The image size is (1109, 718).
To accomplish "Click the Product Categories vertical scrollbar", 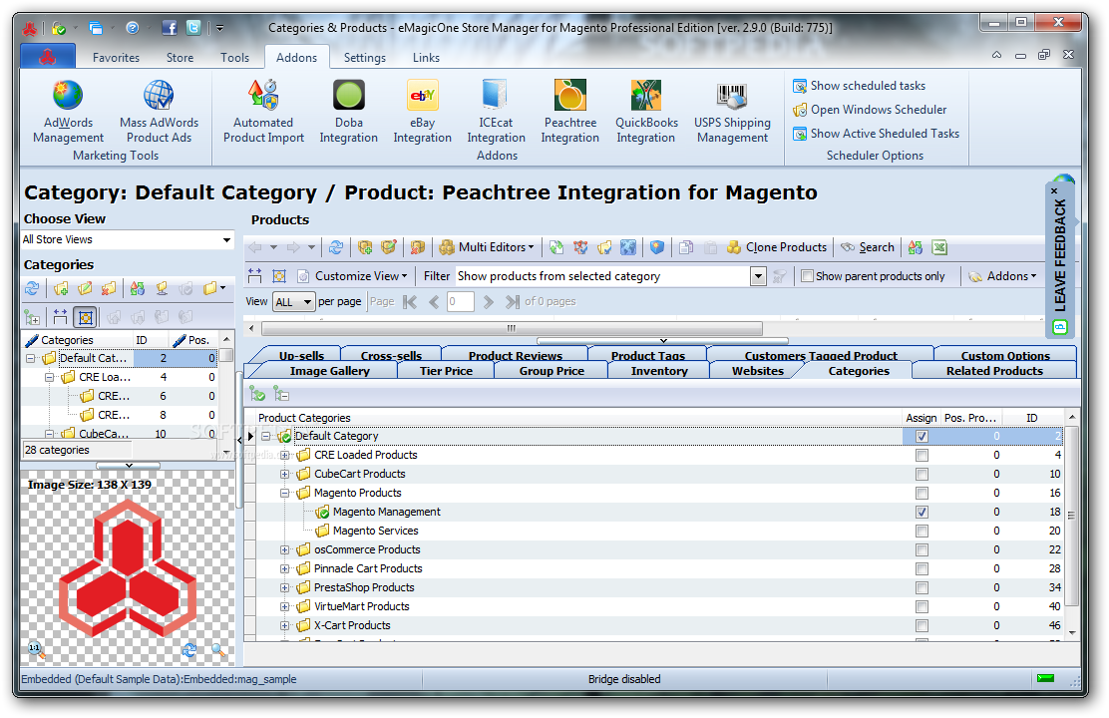I will click(1072, 516).
